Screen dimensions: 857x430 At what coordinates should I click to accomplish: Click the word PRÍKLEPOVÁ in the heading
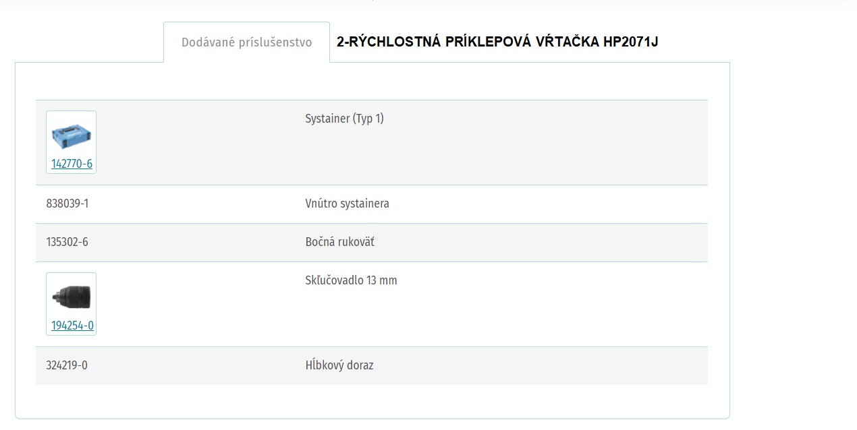tap(487, 42)
